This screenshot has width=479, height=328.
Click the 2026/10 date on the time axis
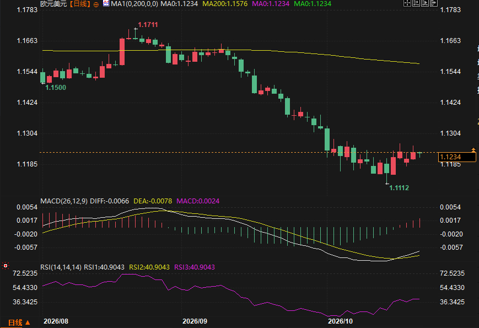[340, 321]
